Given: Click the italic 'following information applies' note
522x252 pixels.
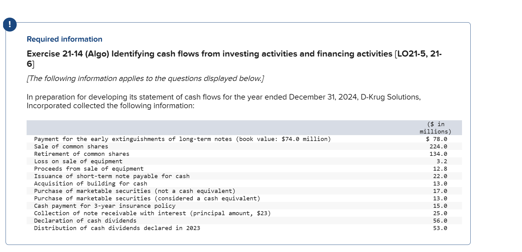Looking at the screenshot, I should 145,79.
